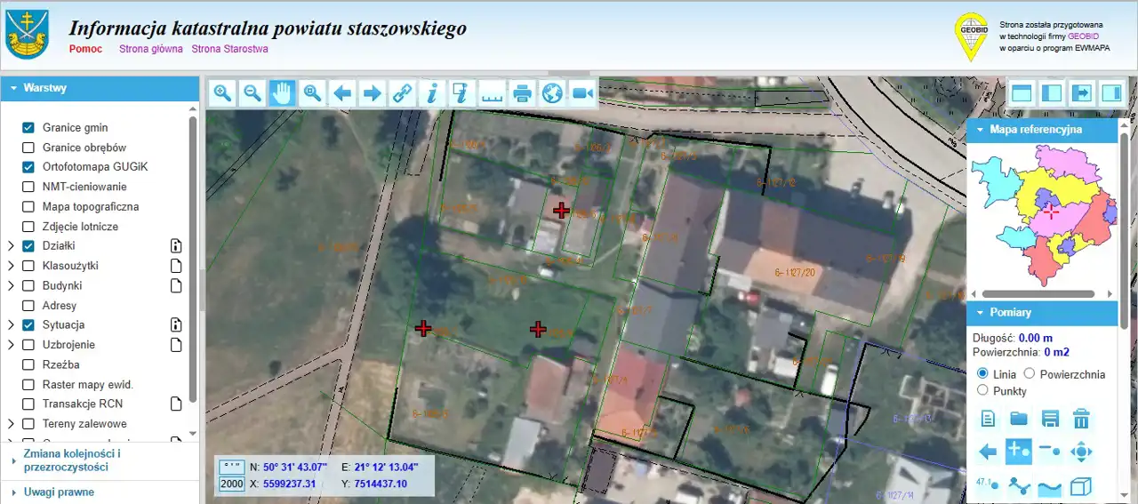The height and width of the screenshot is (504, 1138).
Task: Click the chain link icon
Action: 402,92
